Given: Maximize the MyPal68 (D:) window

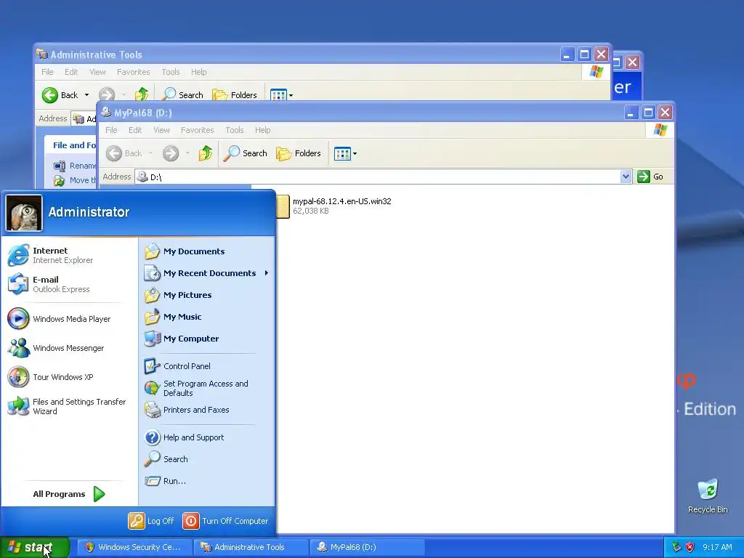Looking at the screenshot, I should pyautogui.click(x=648, y=113).
